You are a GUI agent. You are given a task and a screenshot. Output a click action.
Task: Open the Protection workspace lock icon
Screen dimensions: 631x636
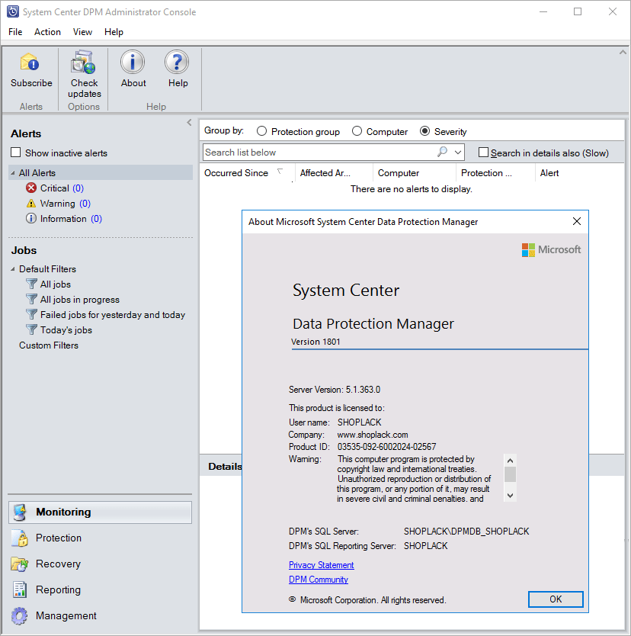pyautogui.click(x=20, y=538)
